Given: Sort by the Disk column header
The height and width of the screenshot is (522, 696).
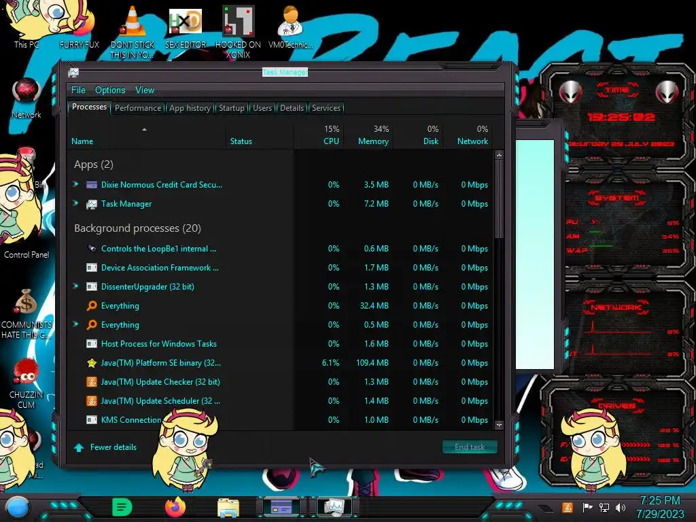Looking at the screenshot, I should tap(418, 135).
